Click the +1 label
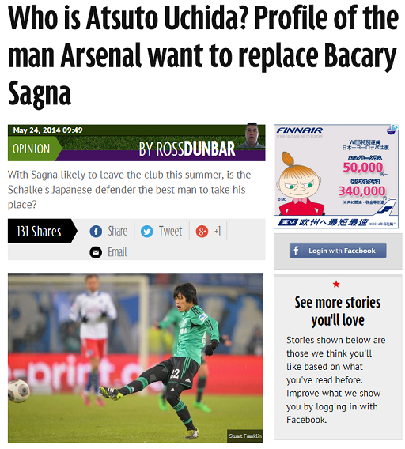 pos(218,231)
